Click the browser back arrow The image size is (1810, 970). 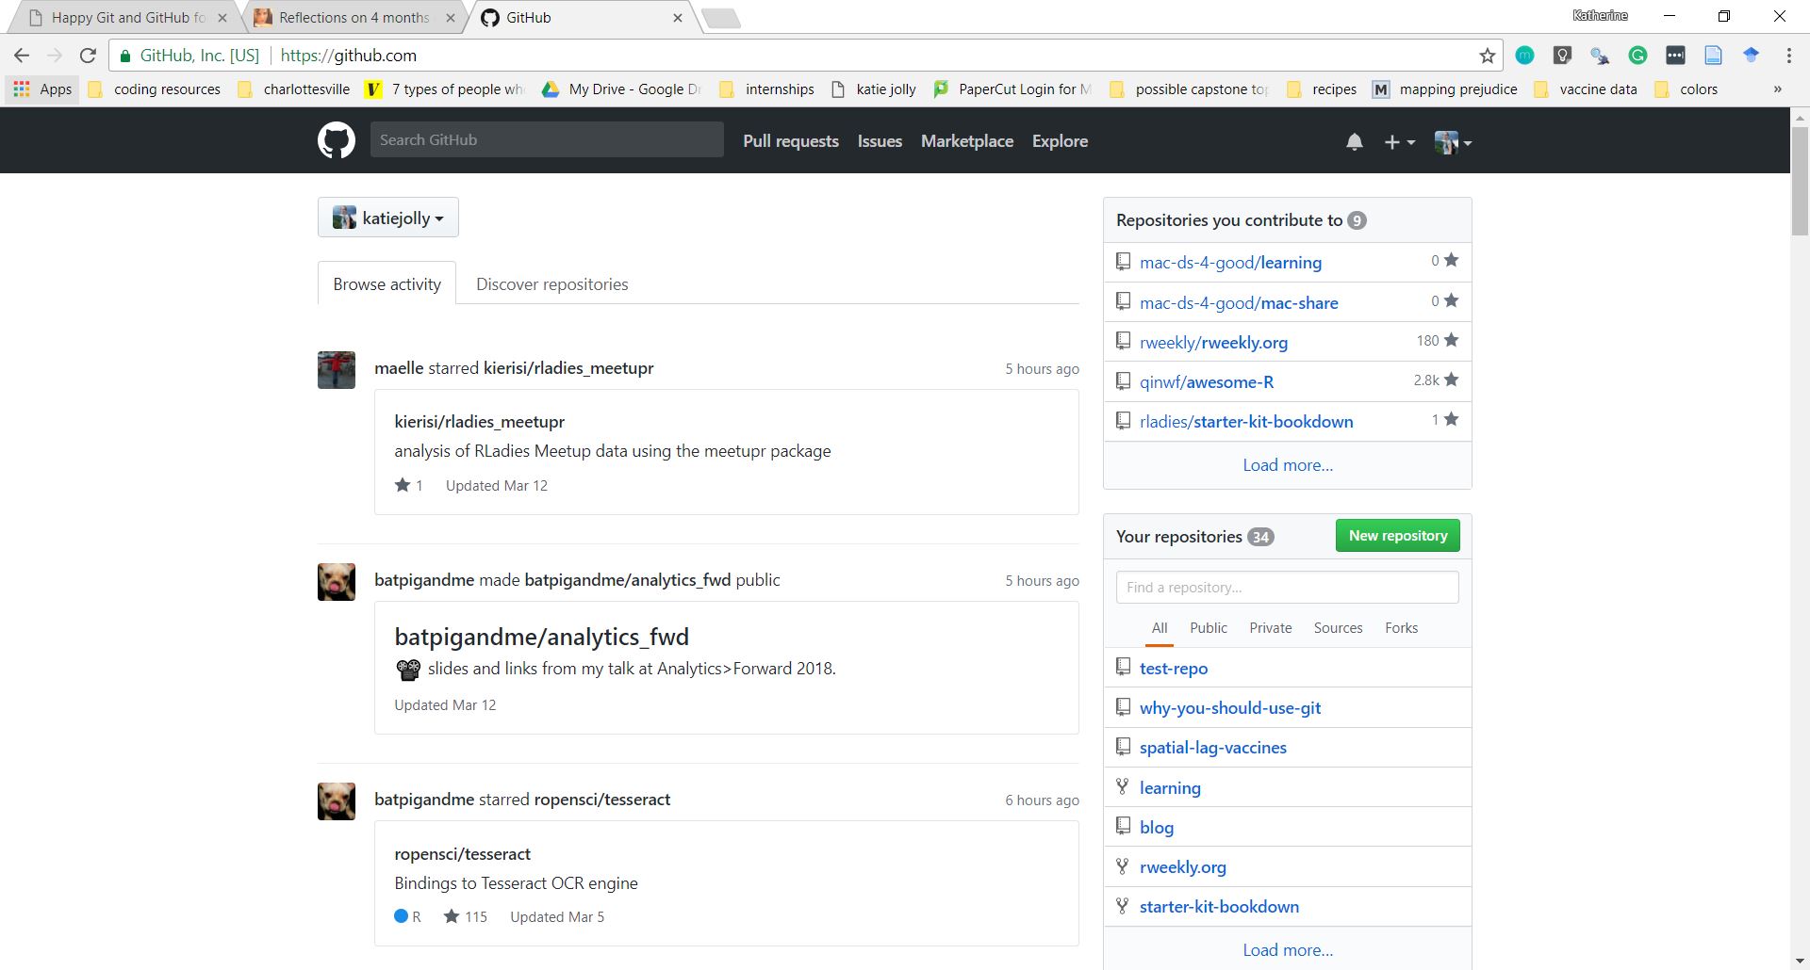[23, 56]
